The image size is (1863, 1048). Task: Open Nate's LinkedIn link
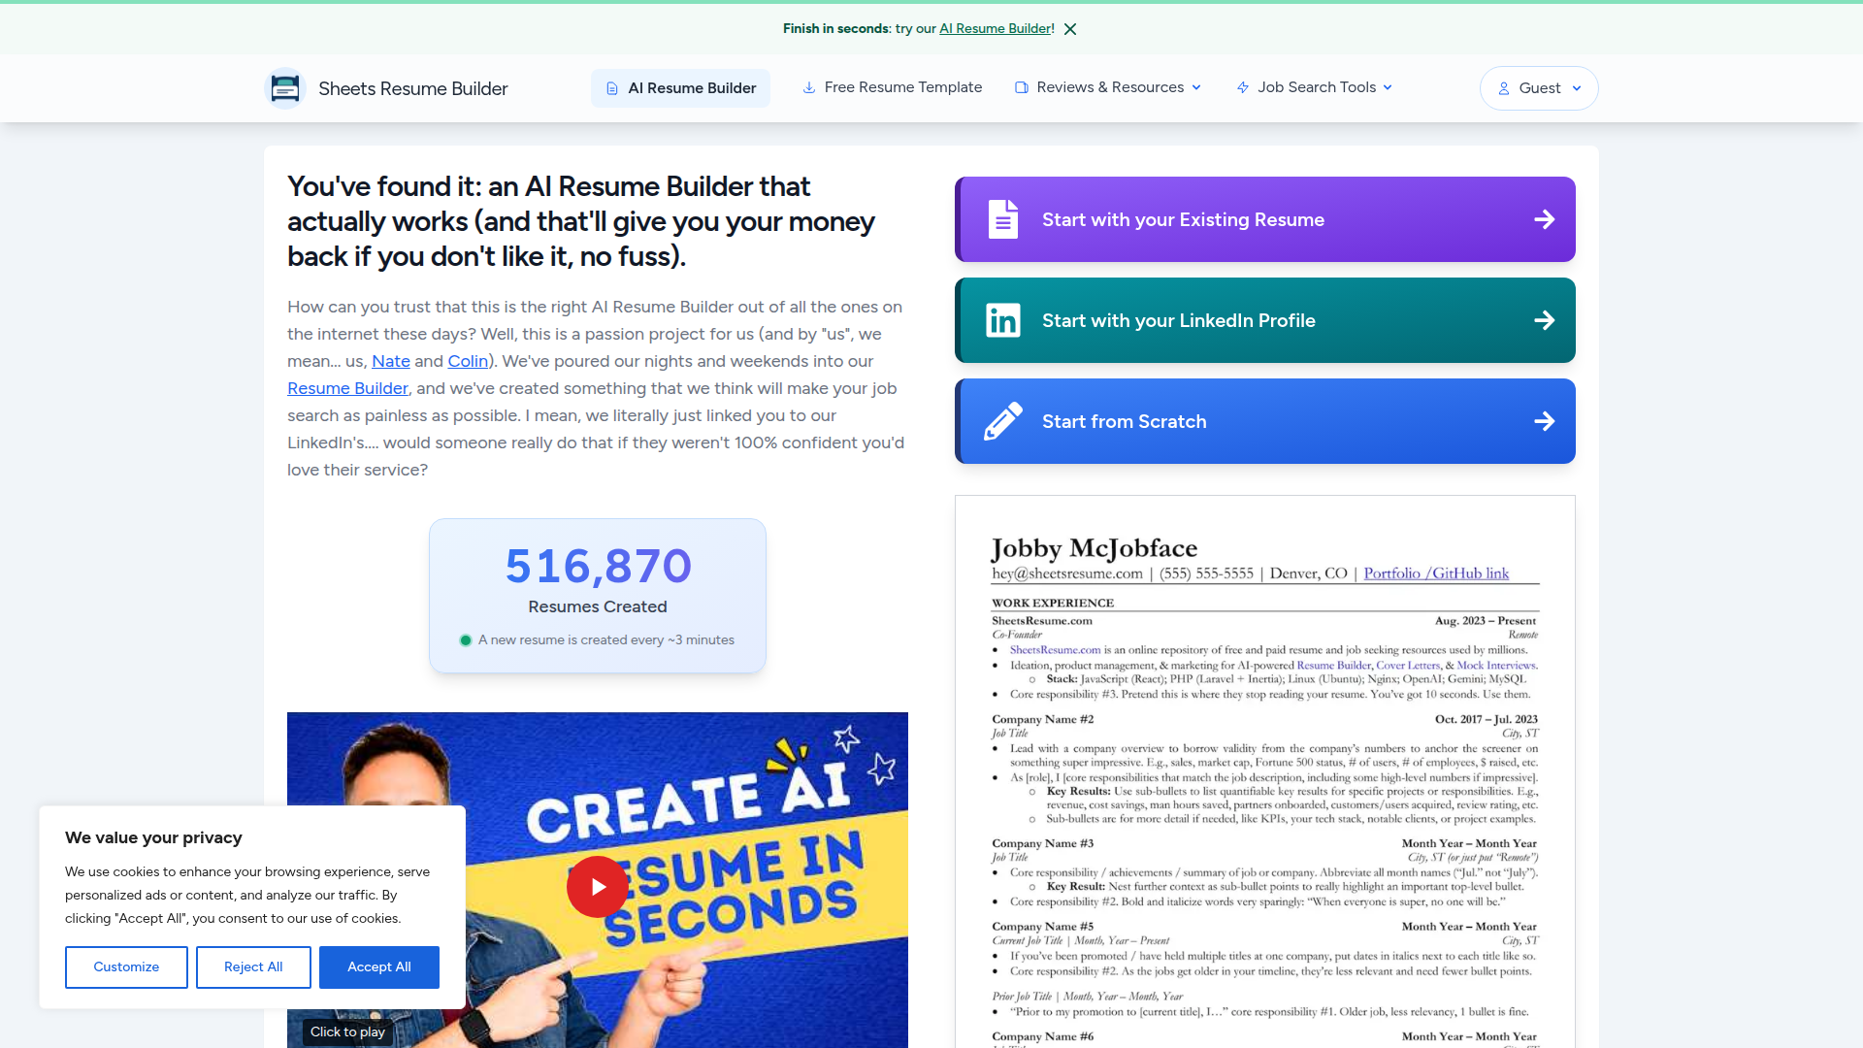click(x=390, y=361)
